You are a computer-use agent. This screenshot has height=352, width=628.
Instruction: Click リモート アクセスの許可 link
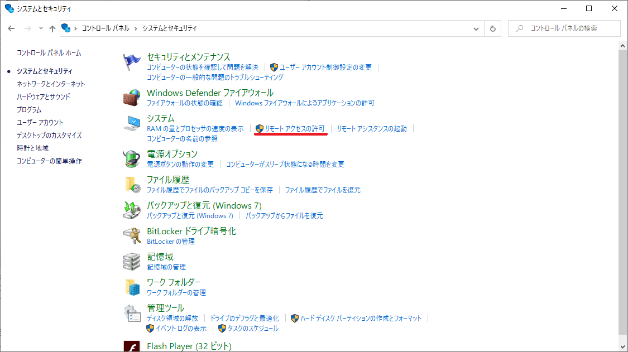295,128
